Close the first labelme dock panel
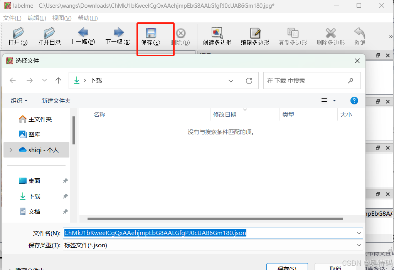The image size is (394, 270). [388, 55]
